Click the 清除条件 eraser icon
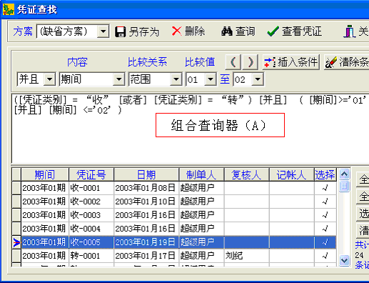This screenshot has width=369, height=283. click(331, 62)
